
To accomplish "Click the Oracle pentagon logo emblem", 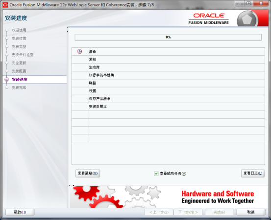I will (247, 19).
